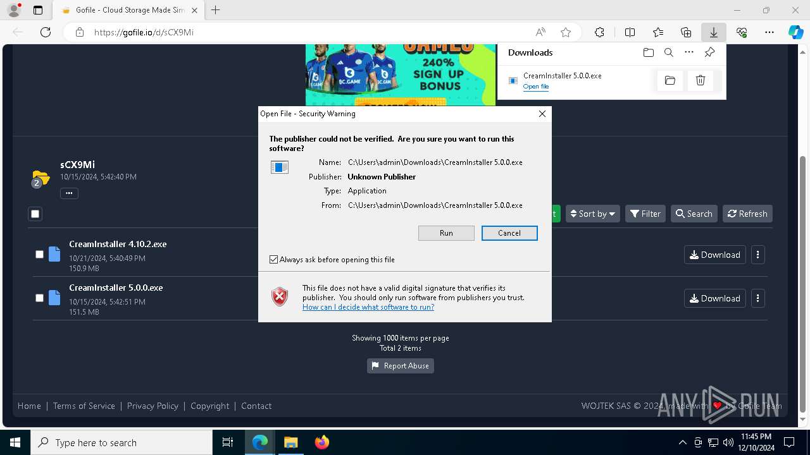This screenshot has height=455, width=810.
Task: Open Copyright footer link
Action: tap(210, 406)
